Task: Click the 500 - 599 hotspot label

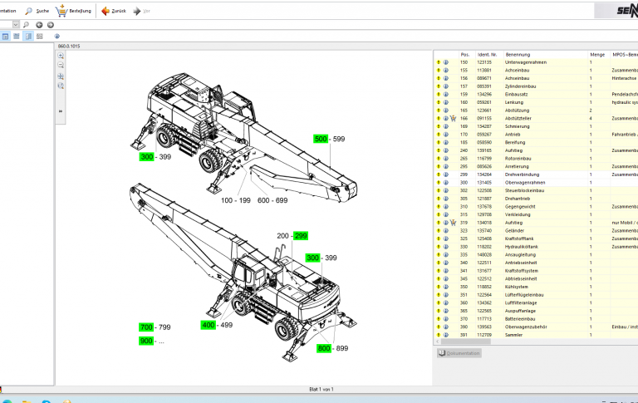Action: pos(329,139)
